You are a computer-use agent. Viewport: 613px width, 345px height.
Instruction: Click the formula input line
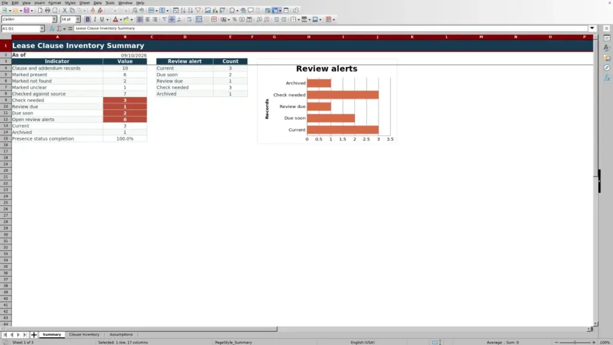point(330,28)
